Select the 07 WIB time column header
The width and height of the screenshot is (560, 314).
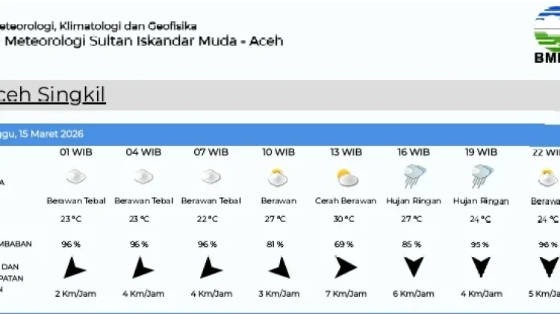(211, 153)
